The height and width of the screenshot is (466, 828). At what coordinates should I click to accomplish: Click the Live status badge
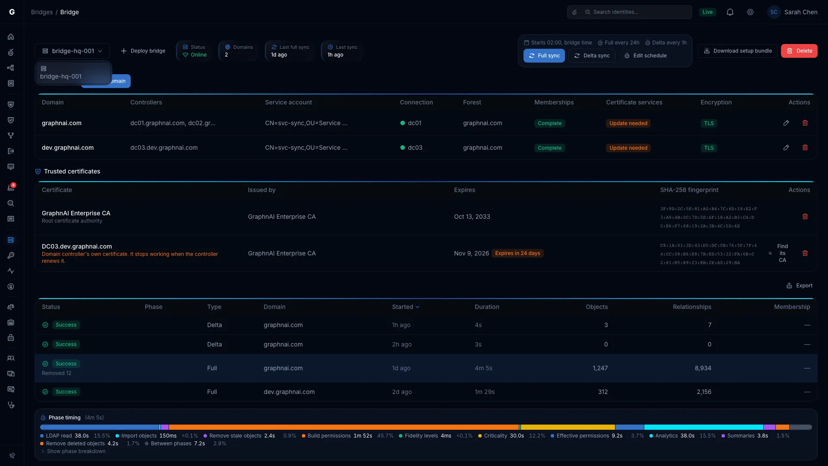point(708,12)
